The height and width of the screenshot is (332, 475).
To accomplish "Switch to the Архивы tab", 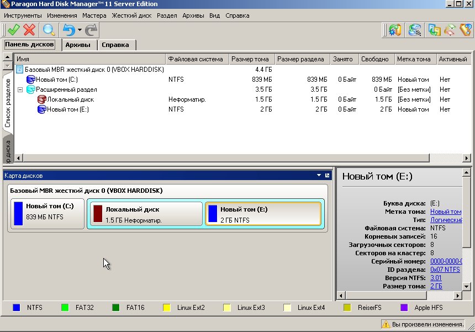I will (x=77, y=45).
